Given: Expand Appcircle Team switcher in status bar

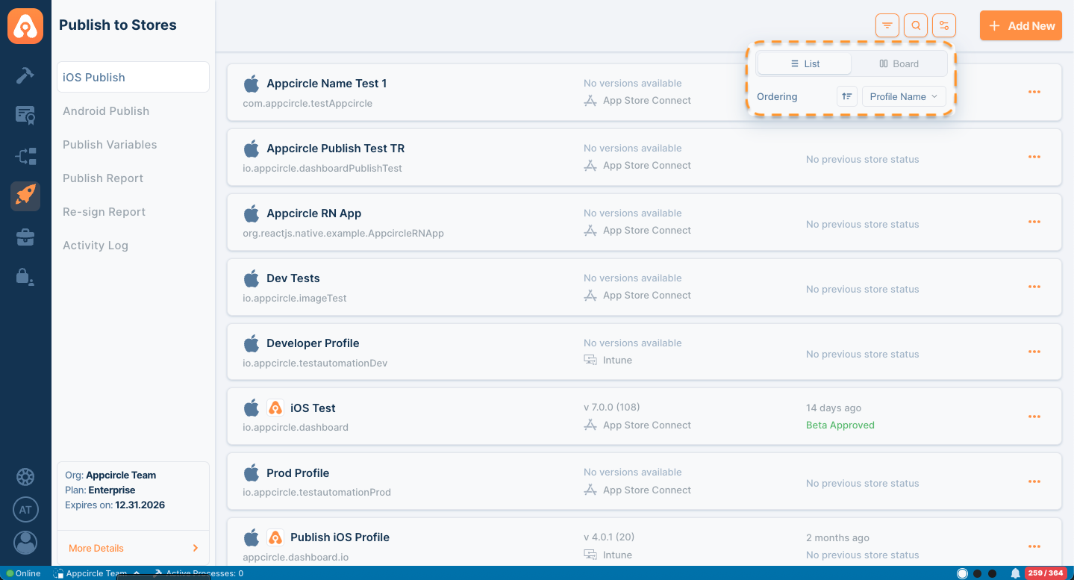Looking at the screenshot, I should tap(96, 573).
